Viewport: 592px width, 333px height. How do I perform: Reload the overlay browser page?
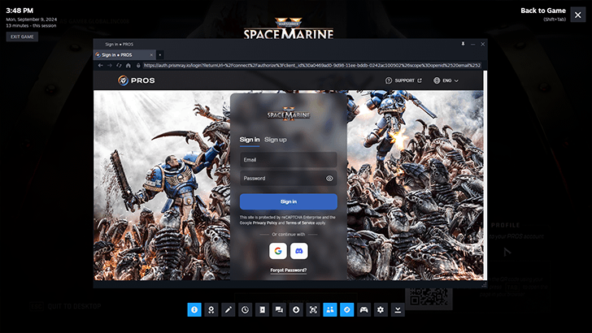click(x=119, y=65)
